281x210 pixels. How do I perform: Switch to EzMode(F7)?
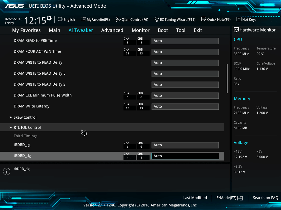click(x=229, y=198)
